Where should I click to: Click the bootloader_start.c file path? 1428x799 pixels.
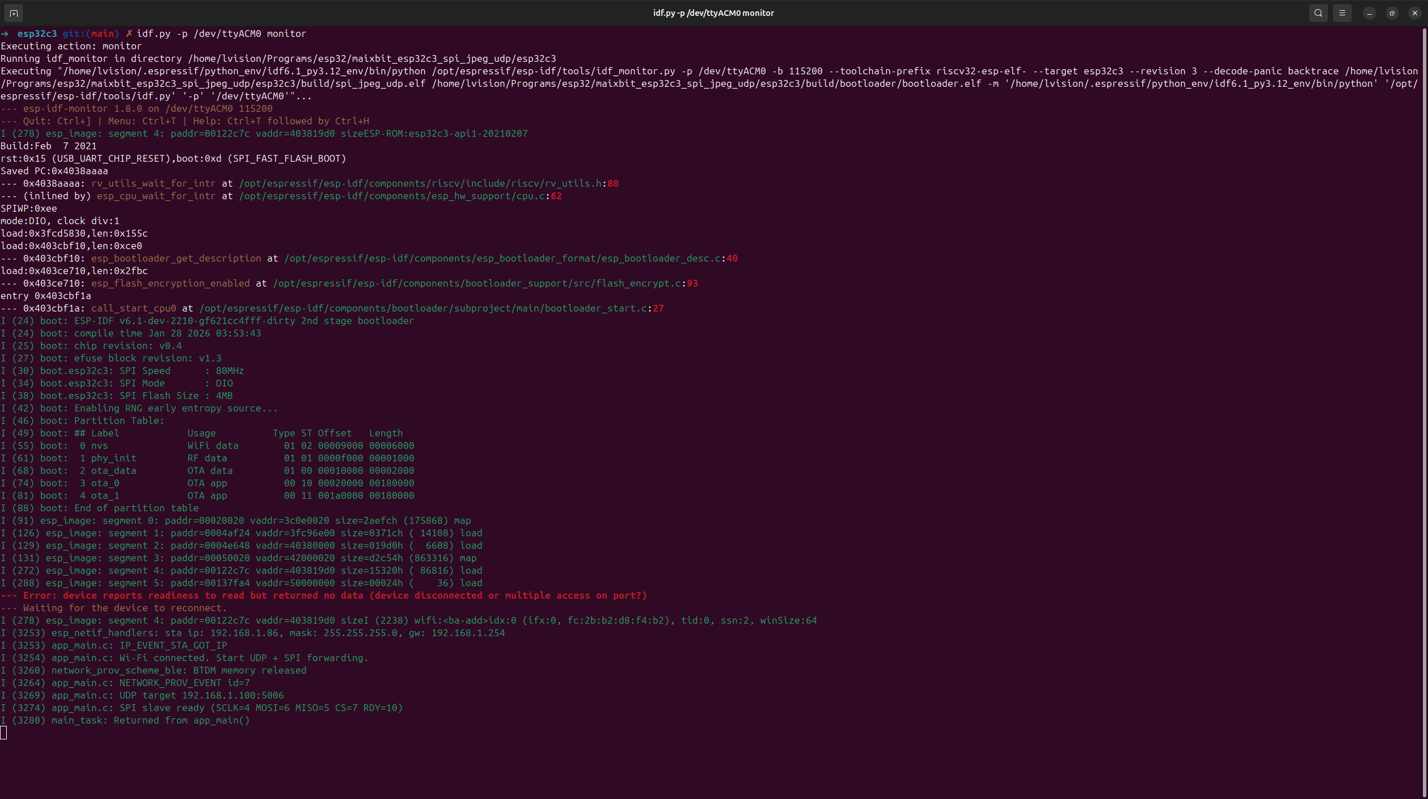[423, 308]
